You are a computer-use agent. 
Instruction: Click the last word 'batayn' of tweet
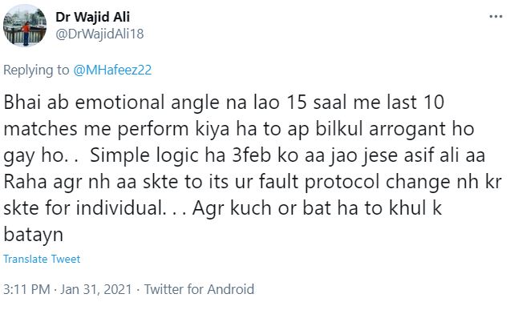(33, 236)
